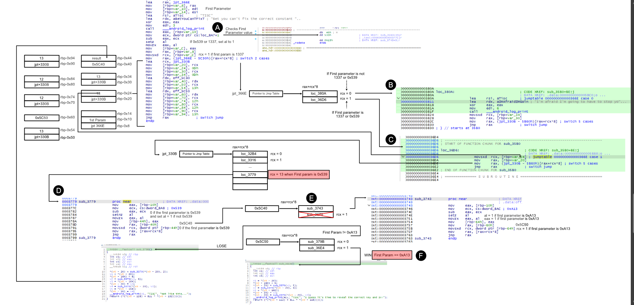Click the 'LOSE' label
This screenshot has height=305, width=634.
[x=222, y=246]
